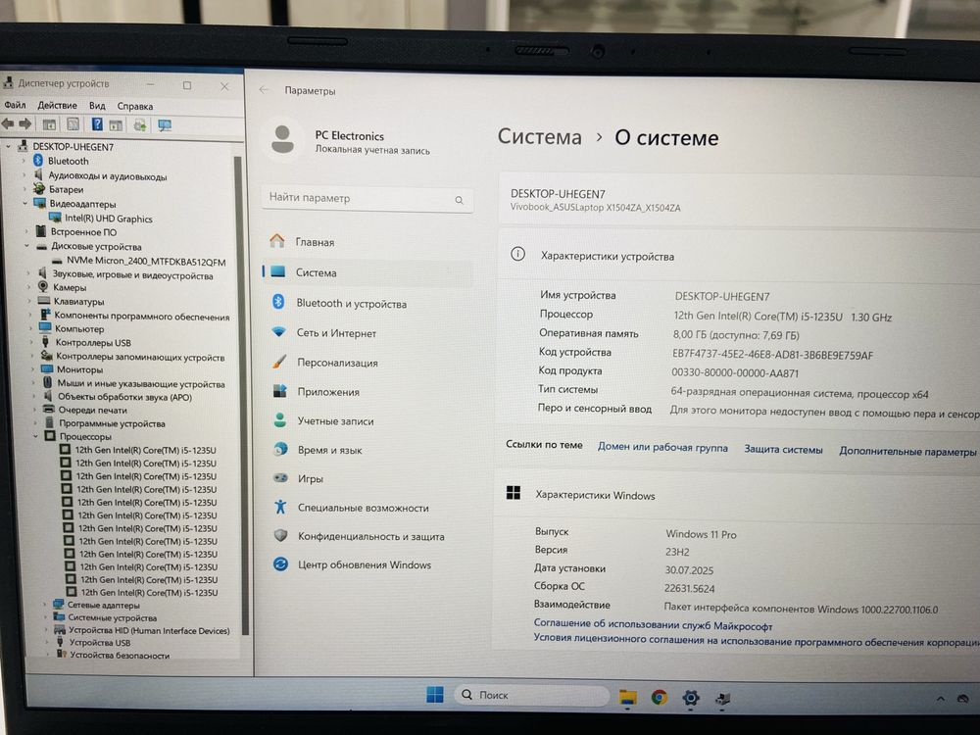Screen dimensions: 980x735
Task: Click the Forward arrow in Device Manager toolbar
Action: (x=25, y=123)
